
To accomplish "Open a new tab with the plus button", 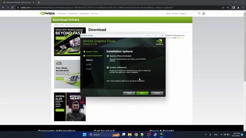I will tap(39, 2).
